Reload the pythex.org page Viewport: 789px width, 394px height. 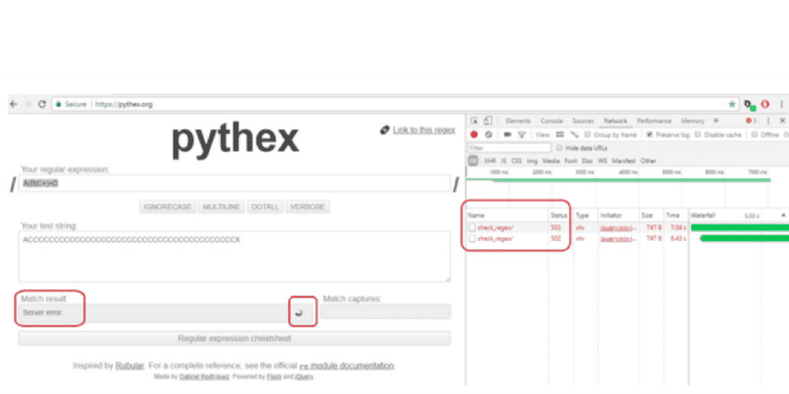(x=42, y=105)
